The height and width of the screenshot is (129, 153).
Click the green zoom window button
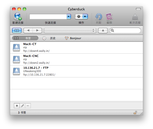pyautogui.click(x=24, y=9)
